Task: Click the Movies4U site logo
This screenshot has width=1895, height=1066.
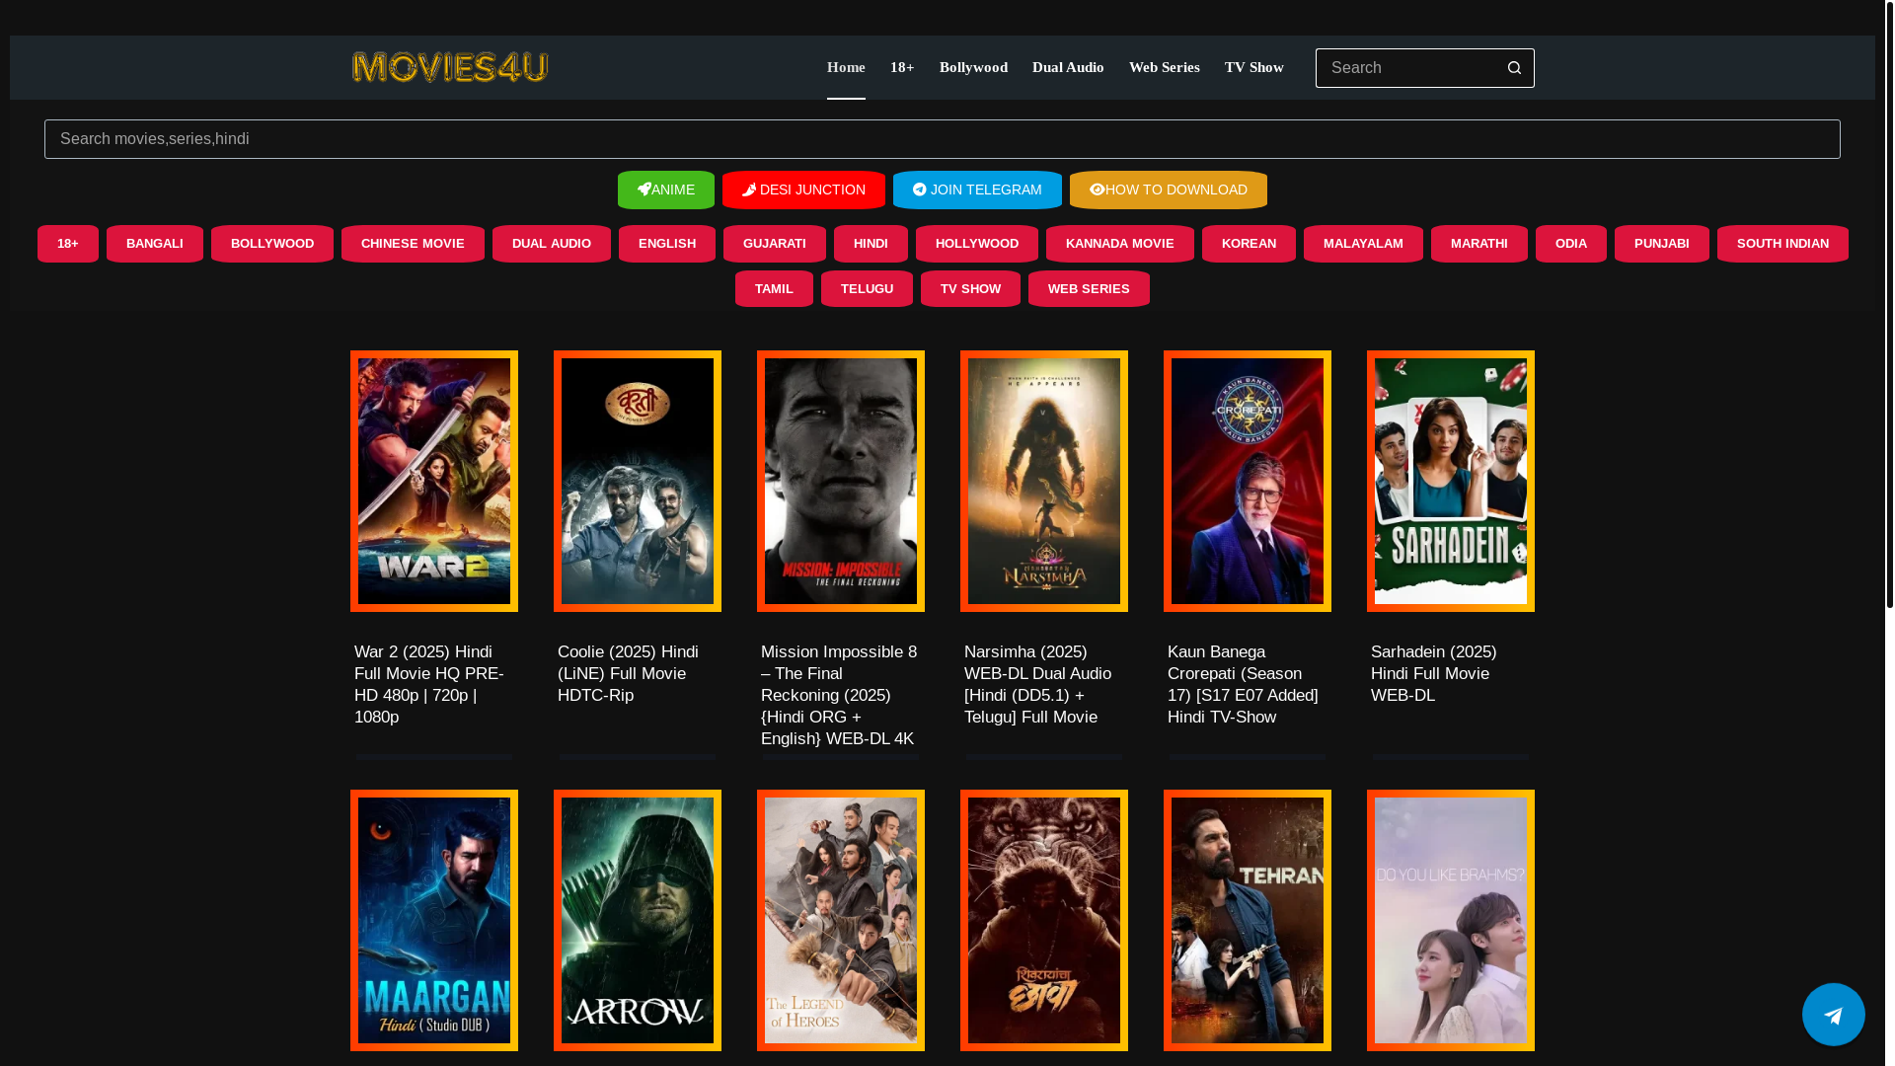Action: click(450, 67)
